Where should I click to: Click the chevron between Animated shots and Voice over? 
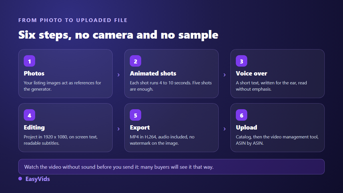(x=224, y=75)
